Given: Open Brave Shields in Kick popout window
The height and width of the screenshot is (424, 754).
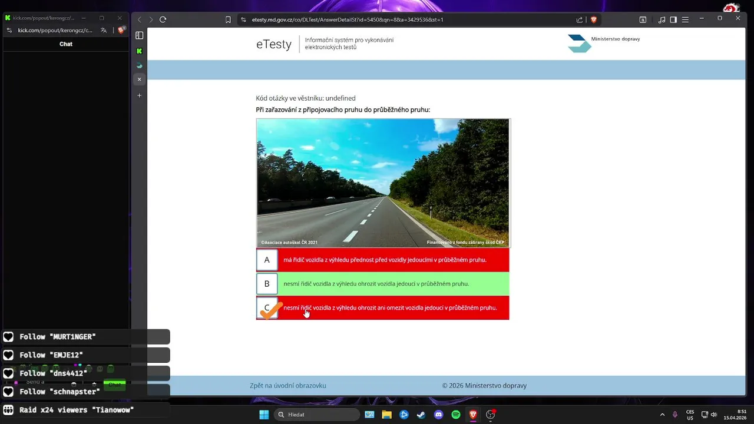Looking at the screenshot, I should coord(121,30).
